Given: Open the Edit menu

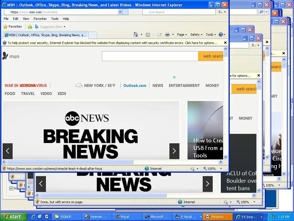Looking at the screenshot, I should (16, 19).
